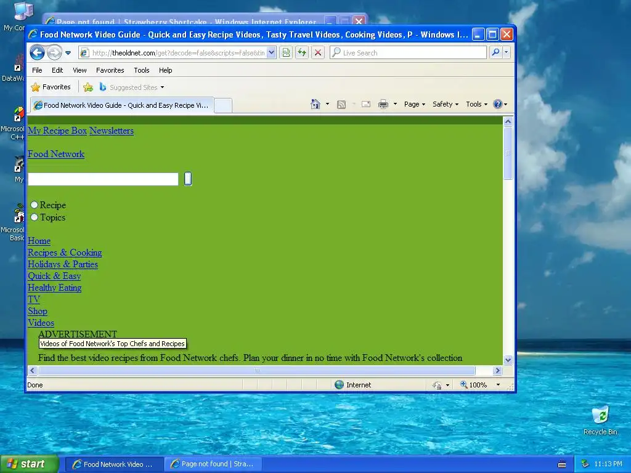The width and height of the screenshot is (631, 473).
Task: Select the Recipe radio button
Action: point(35,205)
